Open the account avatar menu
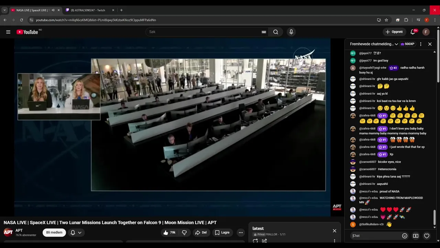Image resolution: width=440 pixels, height=248 pixels. point(426,32)
